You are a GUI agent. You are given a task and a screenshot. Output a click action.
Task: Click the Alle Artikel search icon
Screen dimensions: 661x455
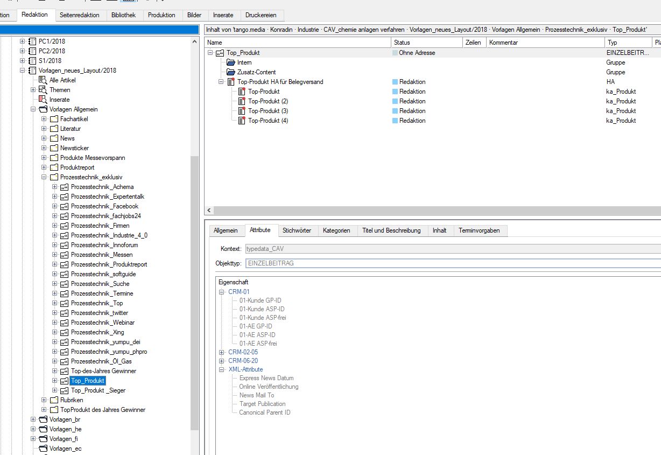pyautogui.click(x=43, y=80)
